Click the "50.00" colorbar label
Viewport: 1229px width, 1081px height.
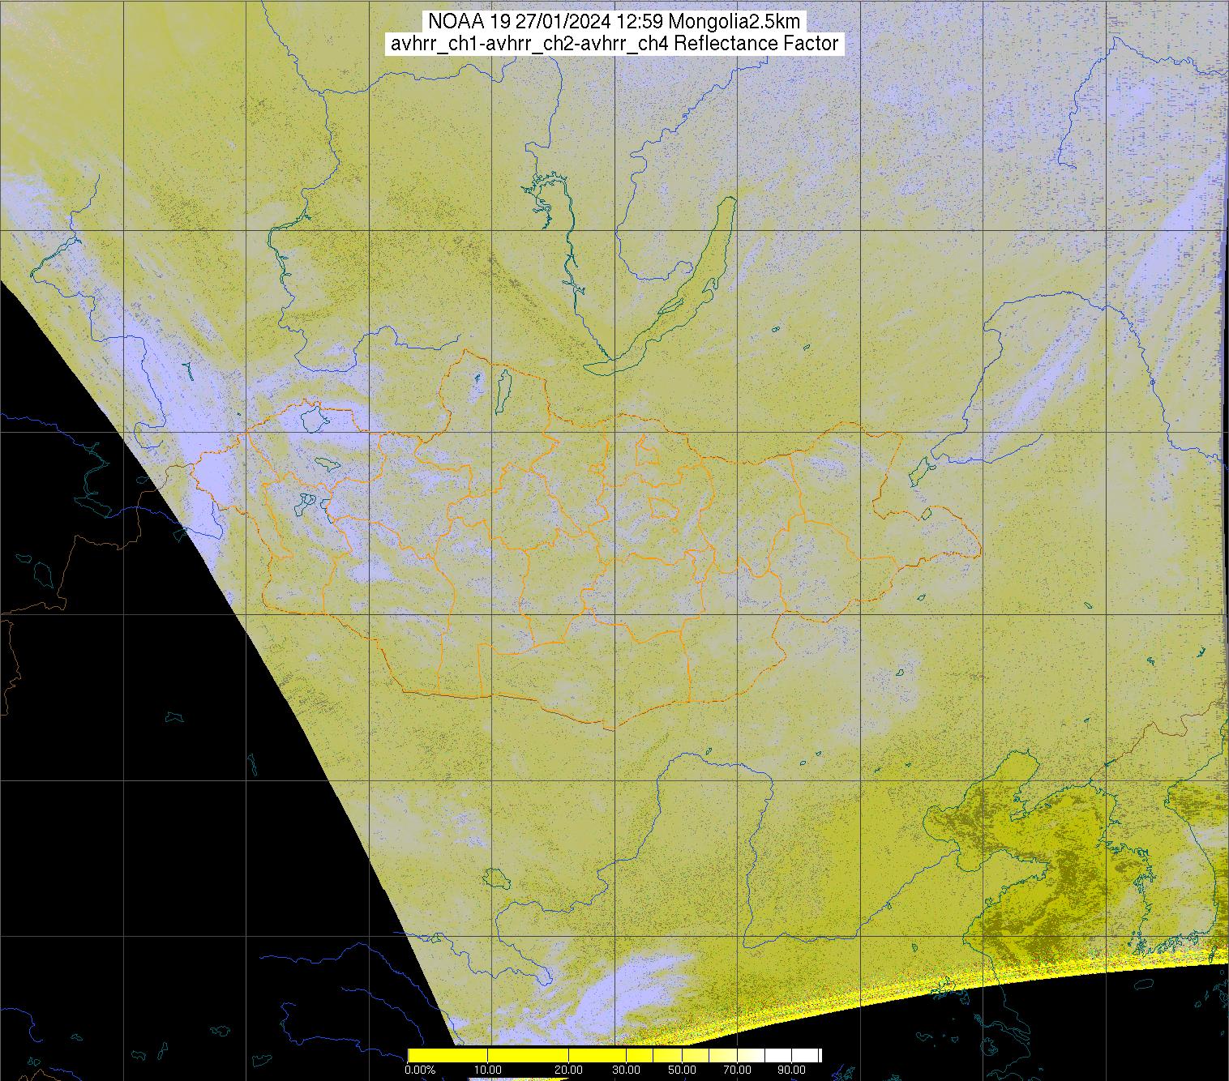(683, 1070)
